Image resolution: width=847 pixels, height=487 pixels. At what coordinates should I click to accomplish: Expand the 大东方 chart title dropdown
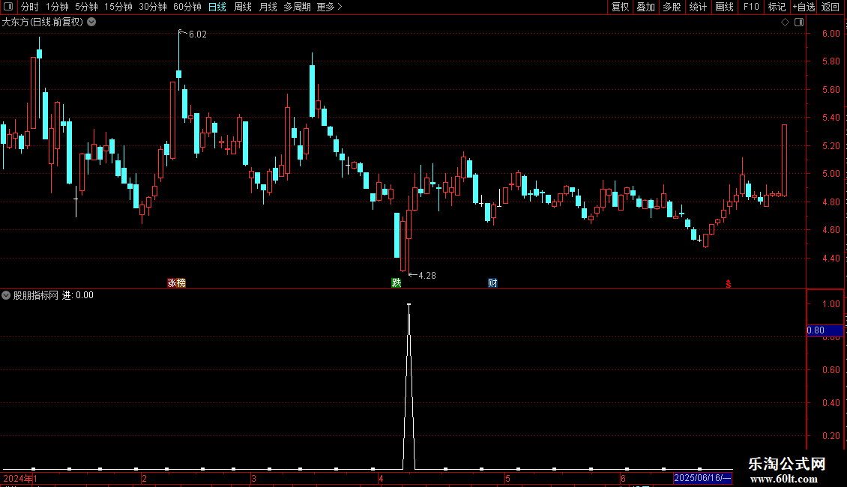92,22
